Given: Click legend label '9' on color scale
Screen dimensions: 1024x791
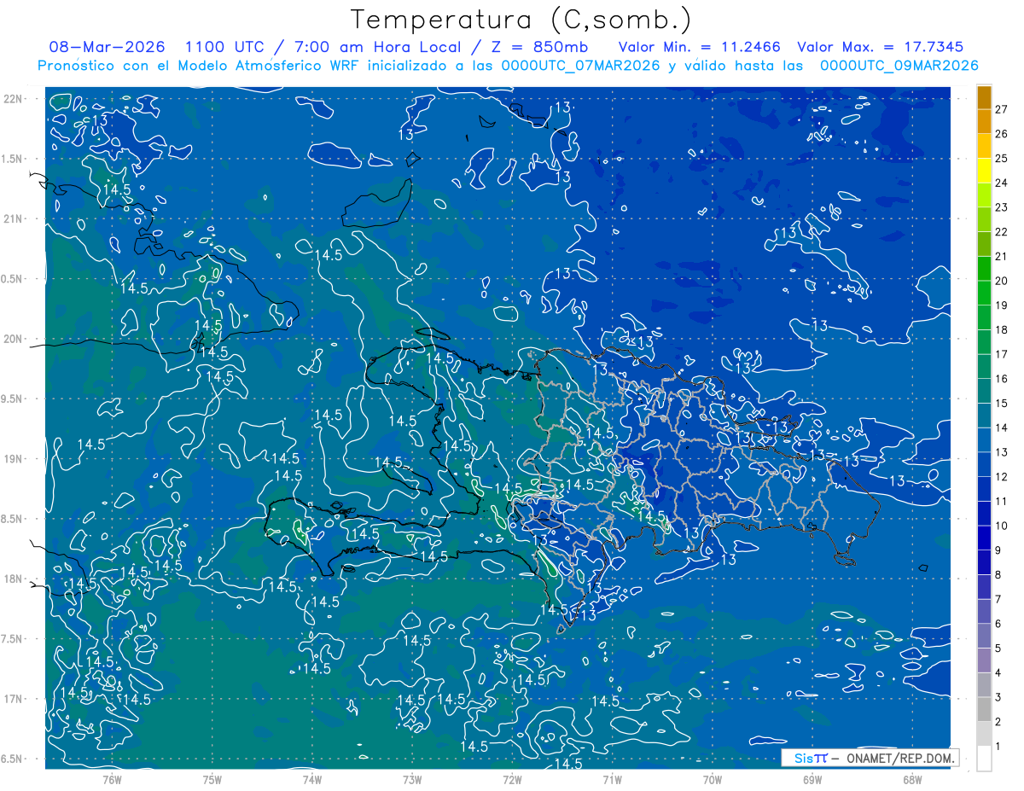Looking at the screenshot, I should tap(998, 550).
